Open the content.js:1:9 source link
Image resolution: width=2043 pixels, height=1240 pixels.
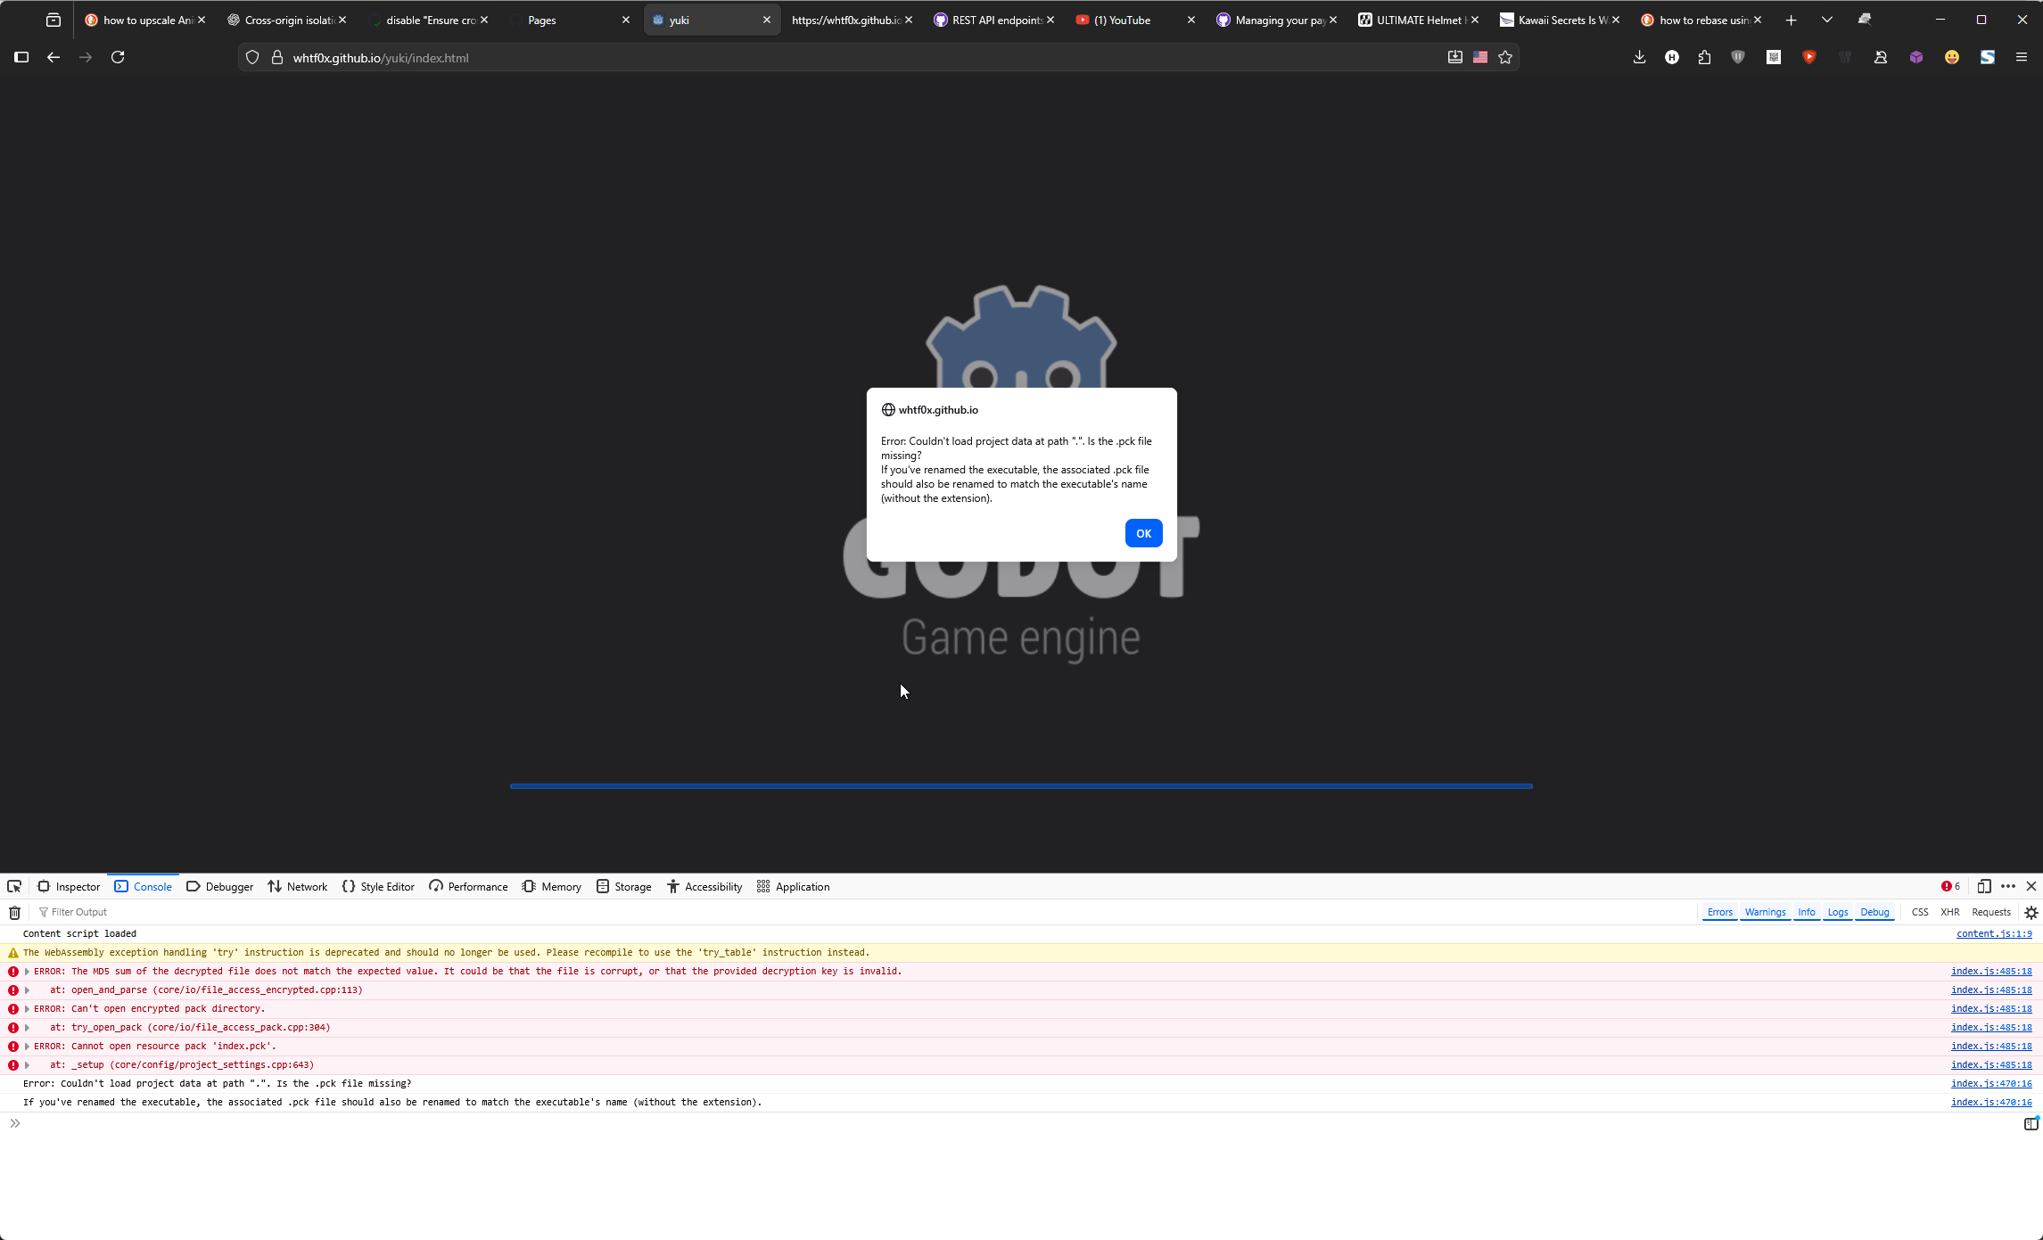pyautogui.click(x=1994, y=933)
